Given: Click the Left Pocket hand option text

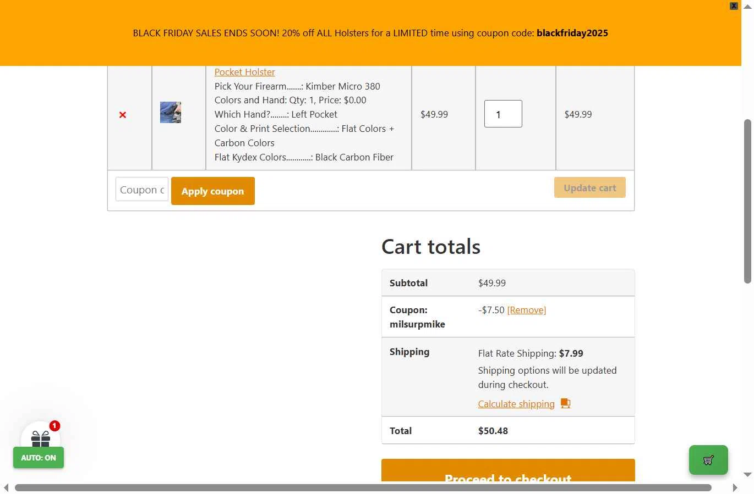Looking at the screenshot, I should point(276,114).
